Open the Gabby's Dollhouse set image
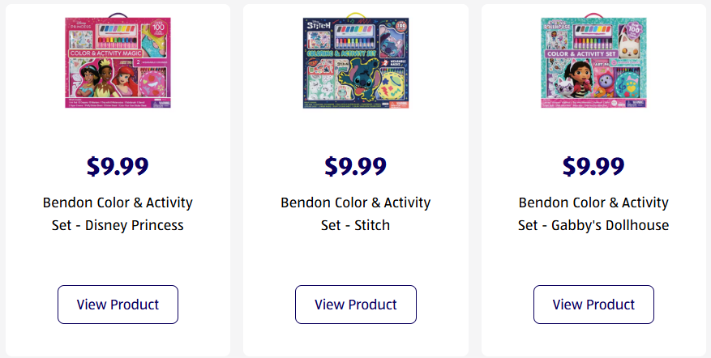This screenshot has height=358, width=711. pos(593,63)
